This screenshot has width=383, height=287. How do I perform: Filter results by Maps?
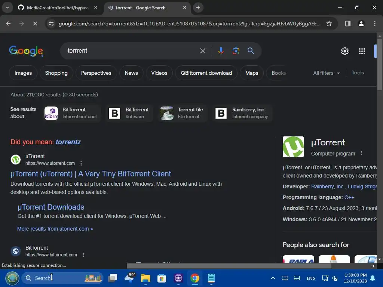click(252, 73)
